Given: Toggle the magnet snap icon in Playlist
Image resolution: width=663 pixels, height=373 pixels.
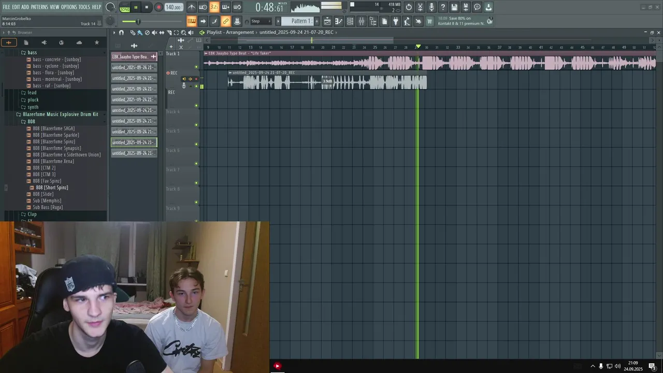Looking at the screenshot, I should [121, 33].
